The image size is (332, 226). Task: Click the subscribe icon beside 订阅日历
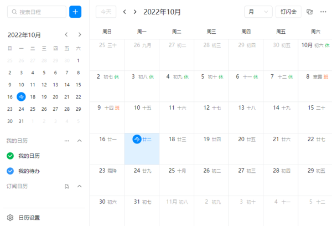(x=67, y=186)
